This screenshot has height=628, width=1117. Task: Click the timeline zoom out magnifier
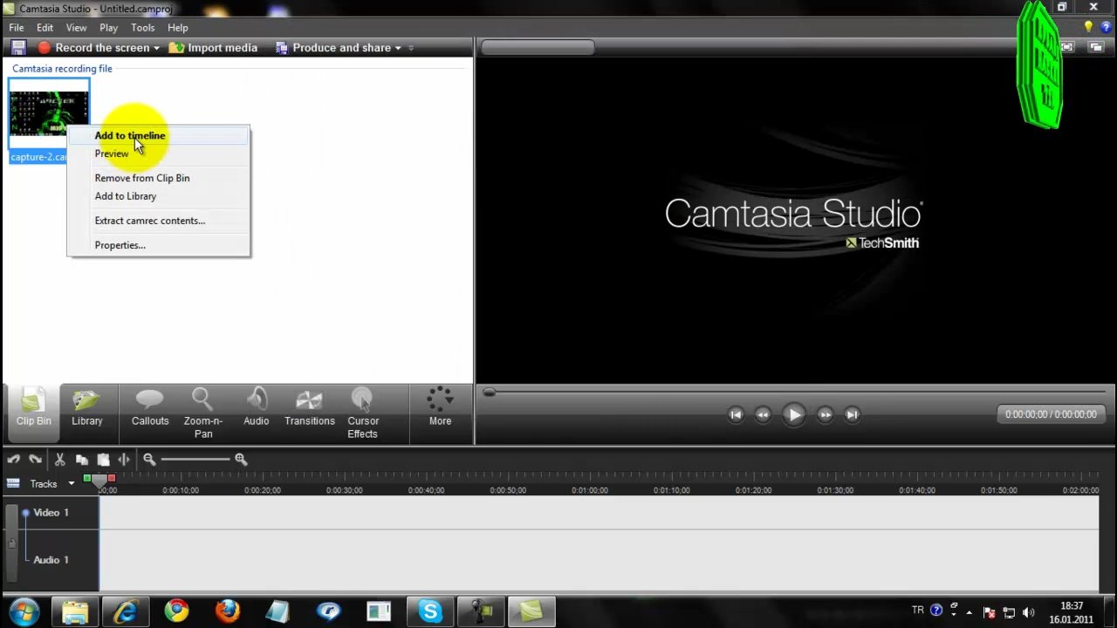point(149,460)
